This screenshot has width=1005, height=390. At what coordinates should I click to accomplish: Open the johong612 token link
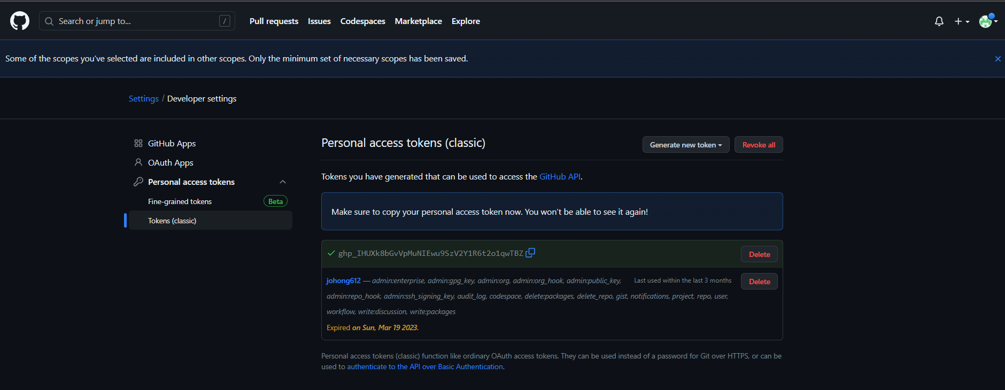pos(344,280)
